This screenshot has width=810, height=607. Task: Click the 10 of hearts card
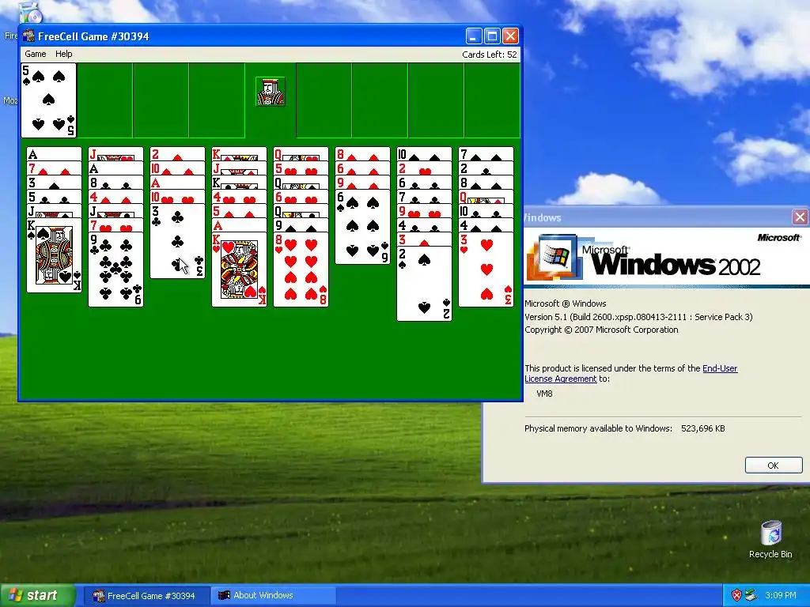point(177,197)
